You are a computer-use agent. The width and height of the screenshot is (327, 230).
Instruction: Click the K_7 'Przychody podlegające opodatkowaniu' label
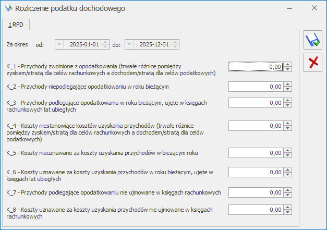(x=114, y=192)
